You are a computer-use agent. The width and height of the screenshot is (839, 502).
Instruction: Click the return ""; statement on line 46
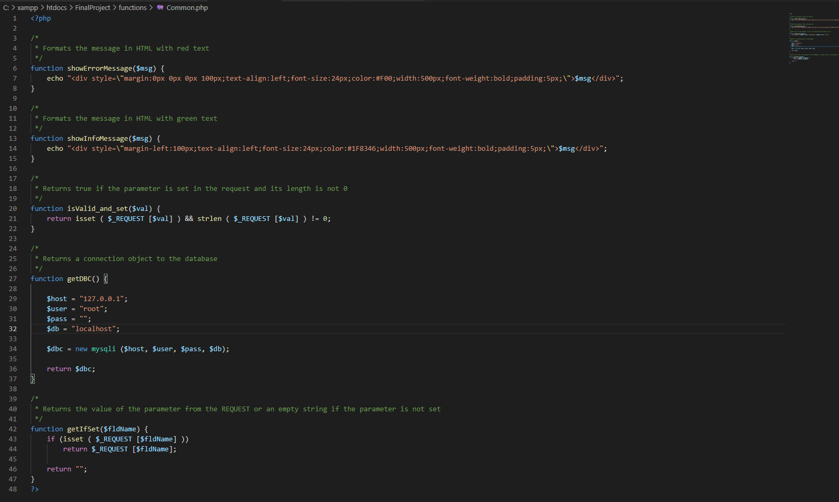pyautogui.click(x=67, y=469)
